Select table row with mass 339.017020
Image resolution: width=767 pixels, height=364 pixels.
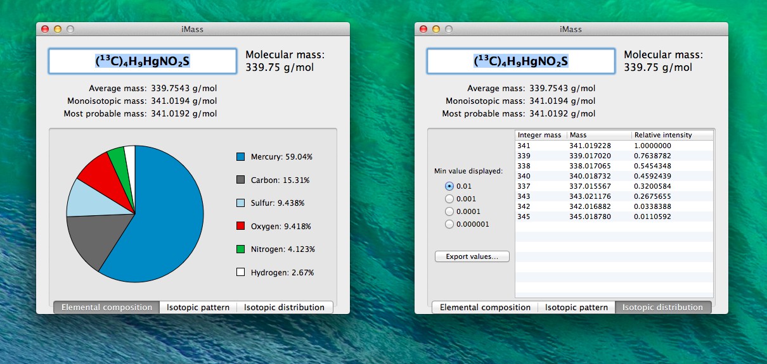614,156
